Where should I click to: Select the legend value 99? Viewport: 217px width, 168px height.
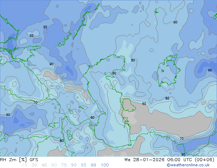93,165
